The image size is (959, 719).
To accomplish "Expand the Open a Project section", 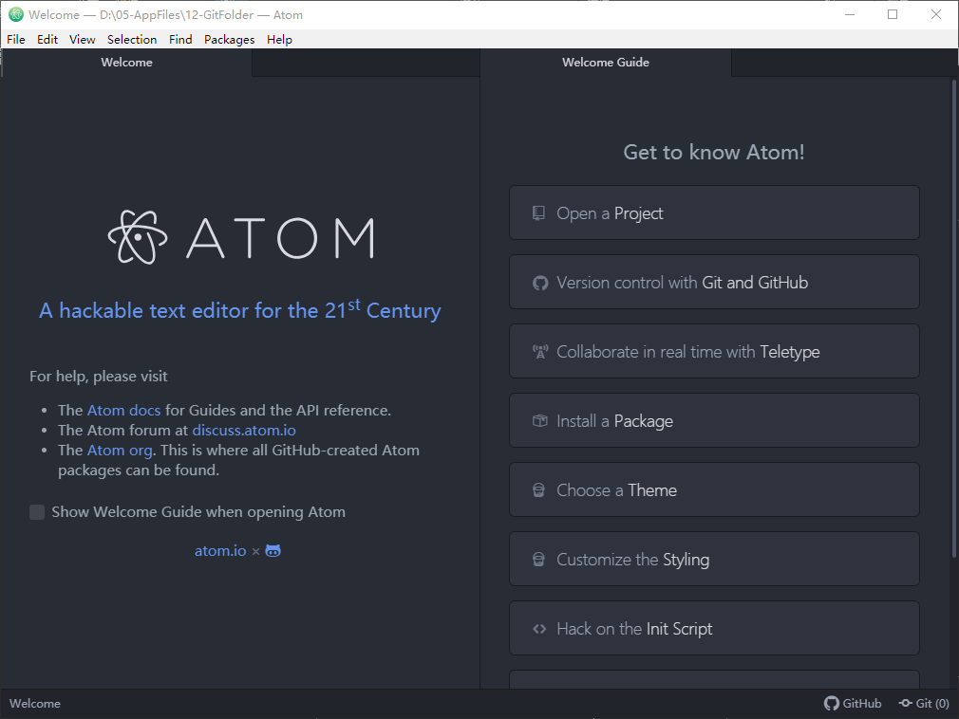I will 714,212.
